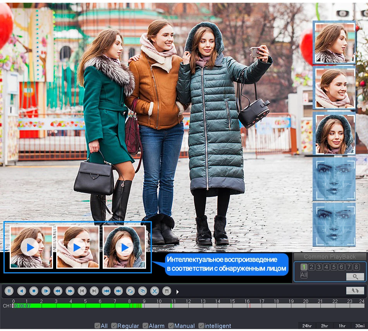This screenshot has height=331, width=368.
Task: Rewind with the double left arrow icon
Action: [x=58, y=291]
